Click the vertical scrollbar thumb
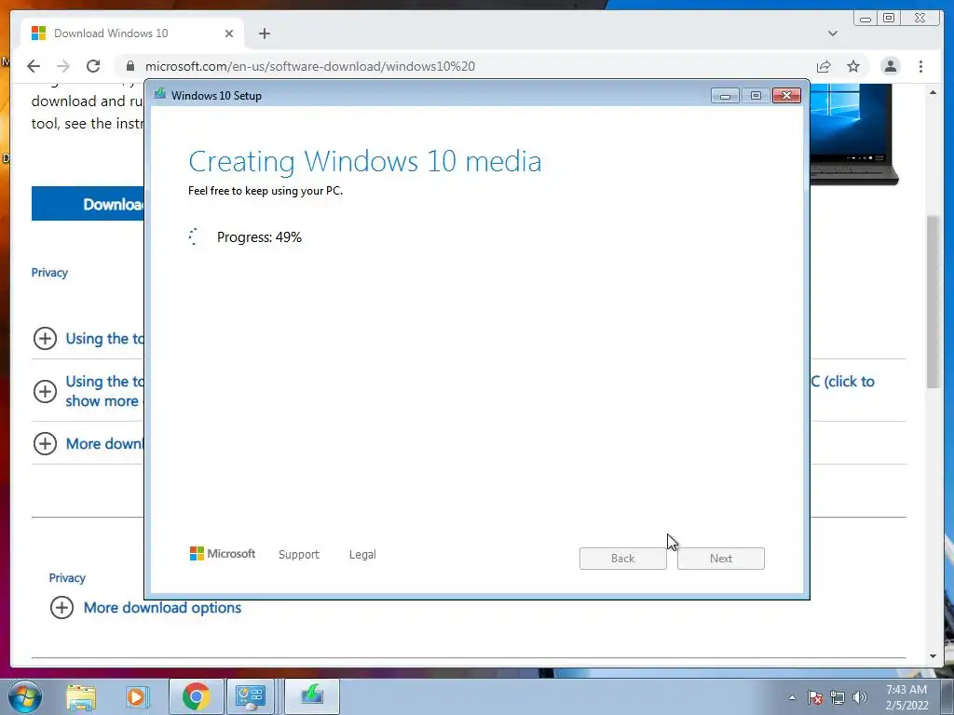Screen dimensions: 954x715 coord(933,302)
